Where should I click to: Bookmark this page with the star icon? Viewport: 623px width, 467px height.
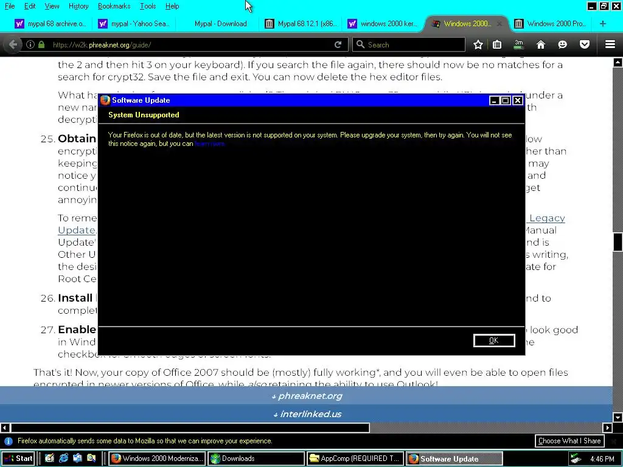click(x=478, y=44)
